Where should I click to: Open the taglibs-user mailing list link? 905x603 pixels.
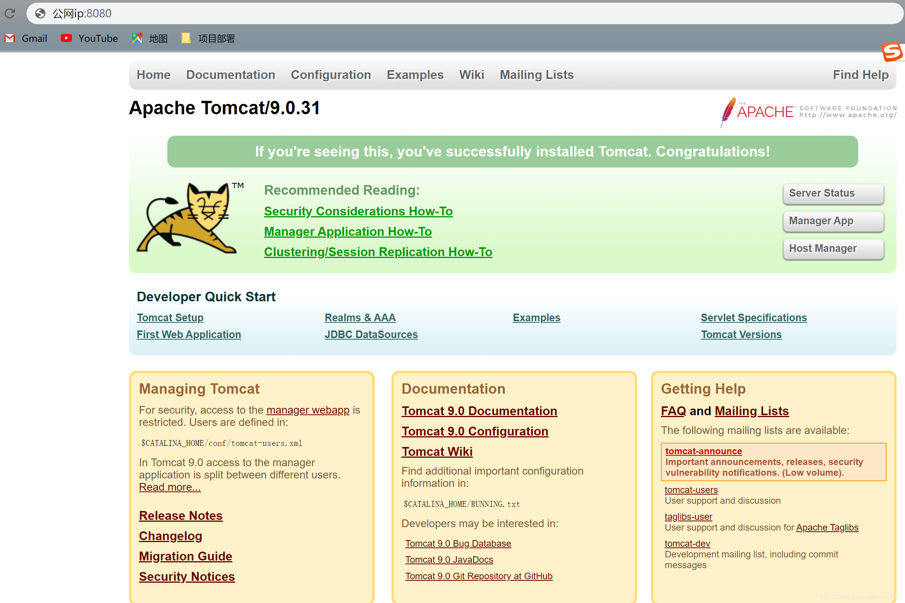click(x=688, y=517)
